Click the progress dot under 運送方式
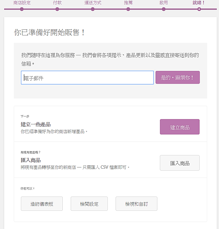This screenshot has width=219, height=229. 93,9
